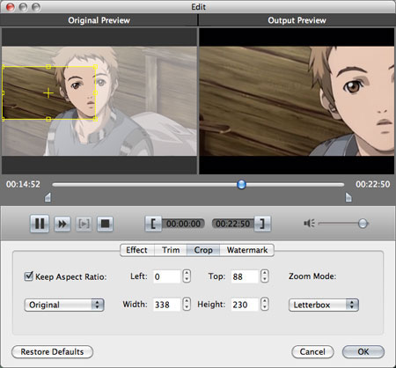Click the Cancel button

point(312,351)
